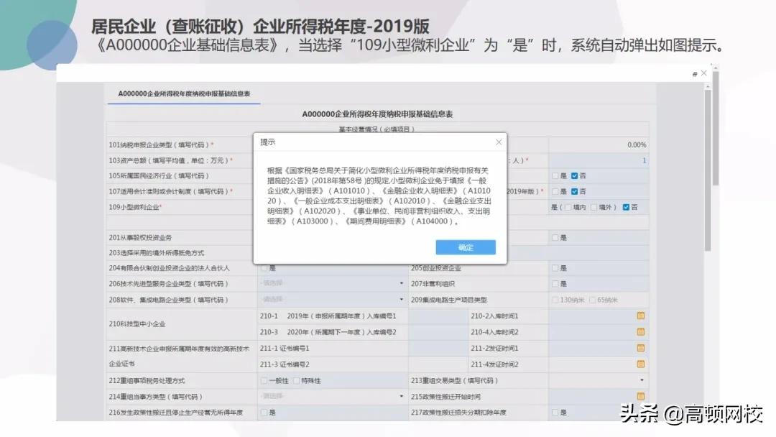Open calendar icon next to 210-4入库时间2
This screenshot has height=437, width=776.
coord(640,331)
